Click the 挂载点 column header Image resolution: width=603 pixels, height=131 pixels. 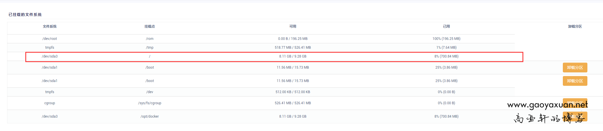(149, 26)
